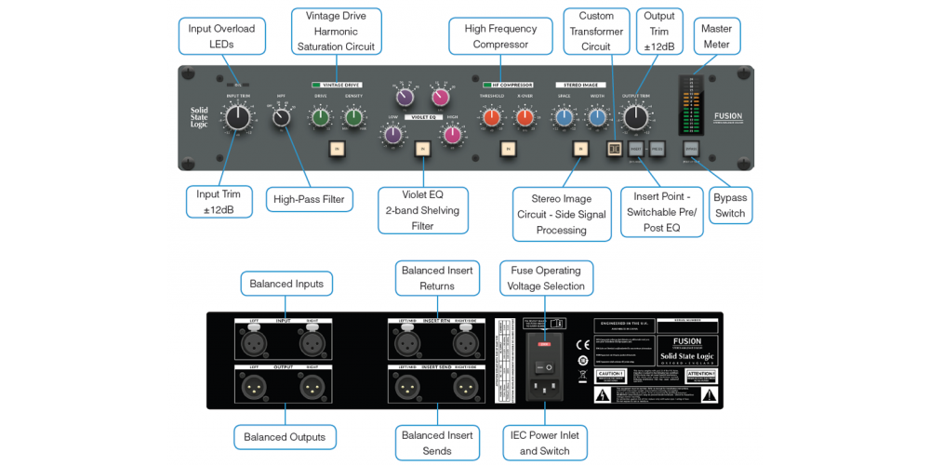Image resolution: width=930 pixels, height=465 pixels.
Task: Click the VIOLET EQ section label
Action: pos(422,117)
